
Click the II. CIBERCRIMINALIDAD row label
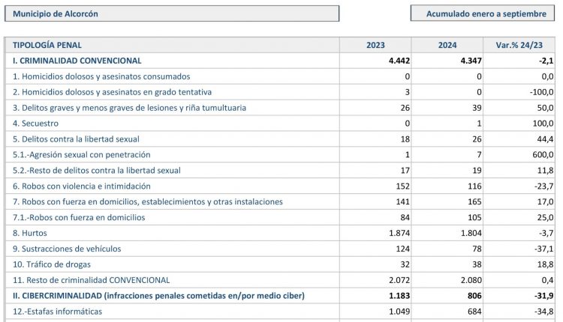(x=158, y=296)
